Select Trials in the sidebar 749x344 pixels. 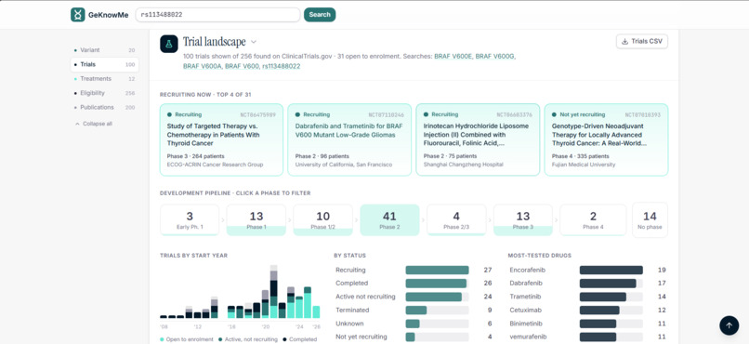[105, 64]
